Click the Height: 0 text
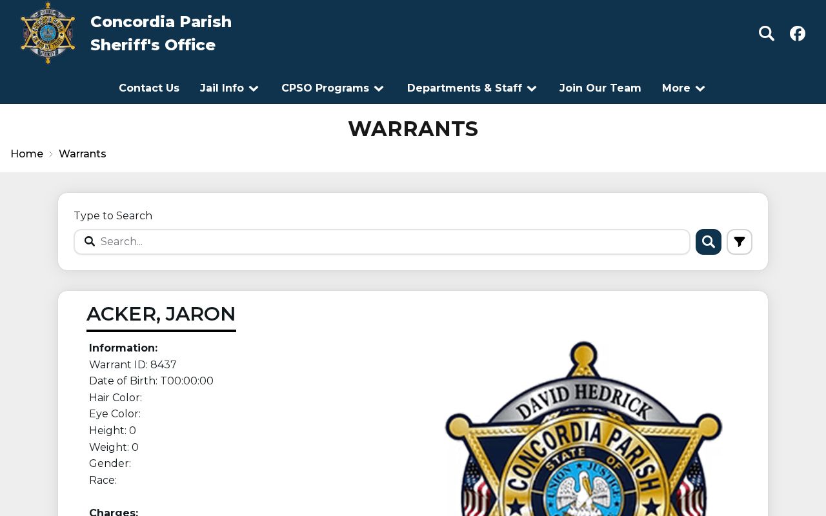Viewport: 826px width, 516px height. coord(112,431)
